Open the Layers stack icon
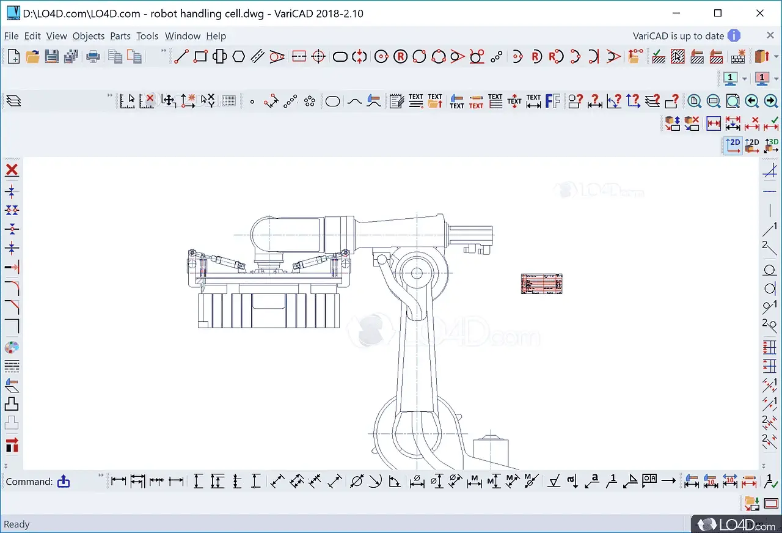782x533 pixels. coord(13,101)
